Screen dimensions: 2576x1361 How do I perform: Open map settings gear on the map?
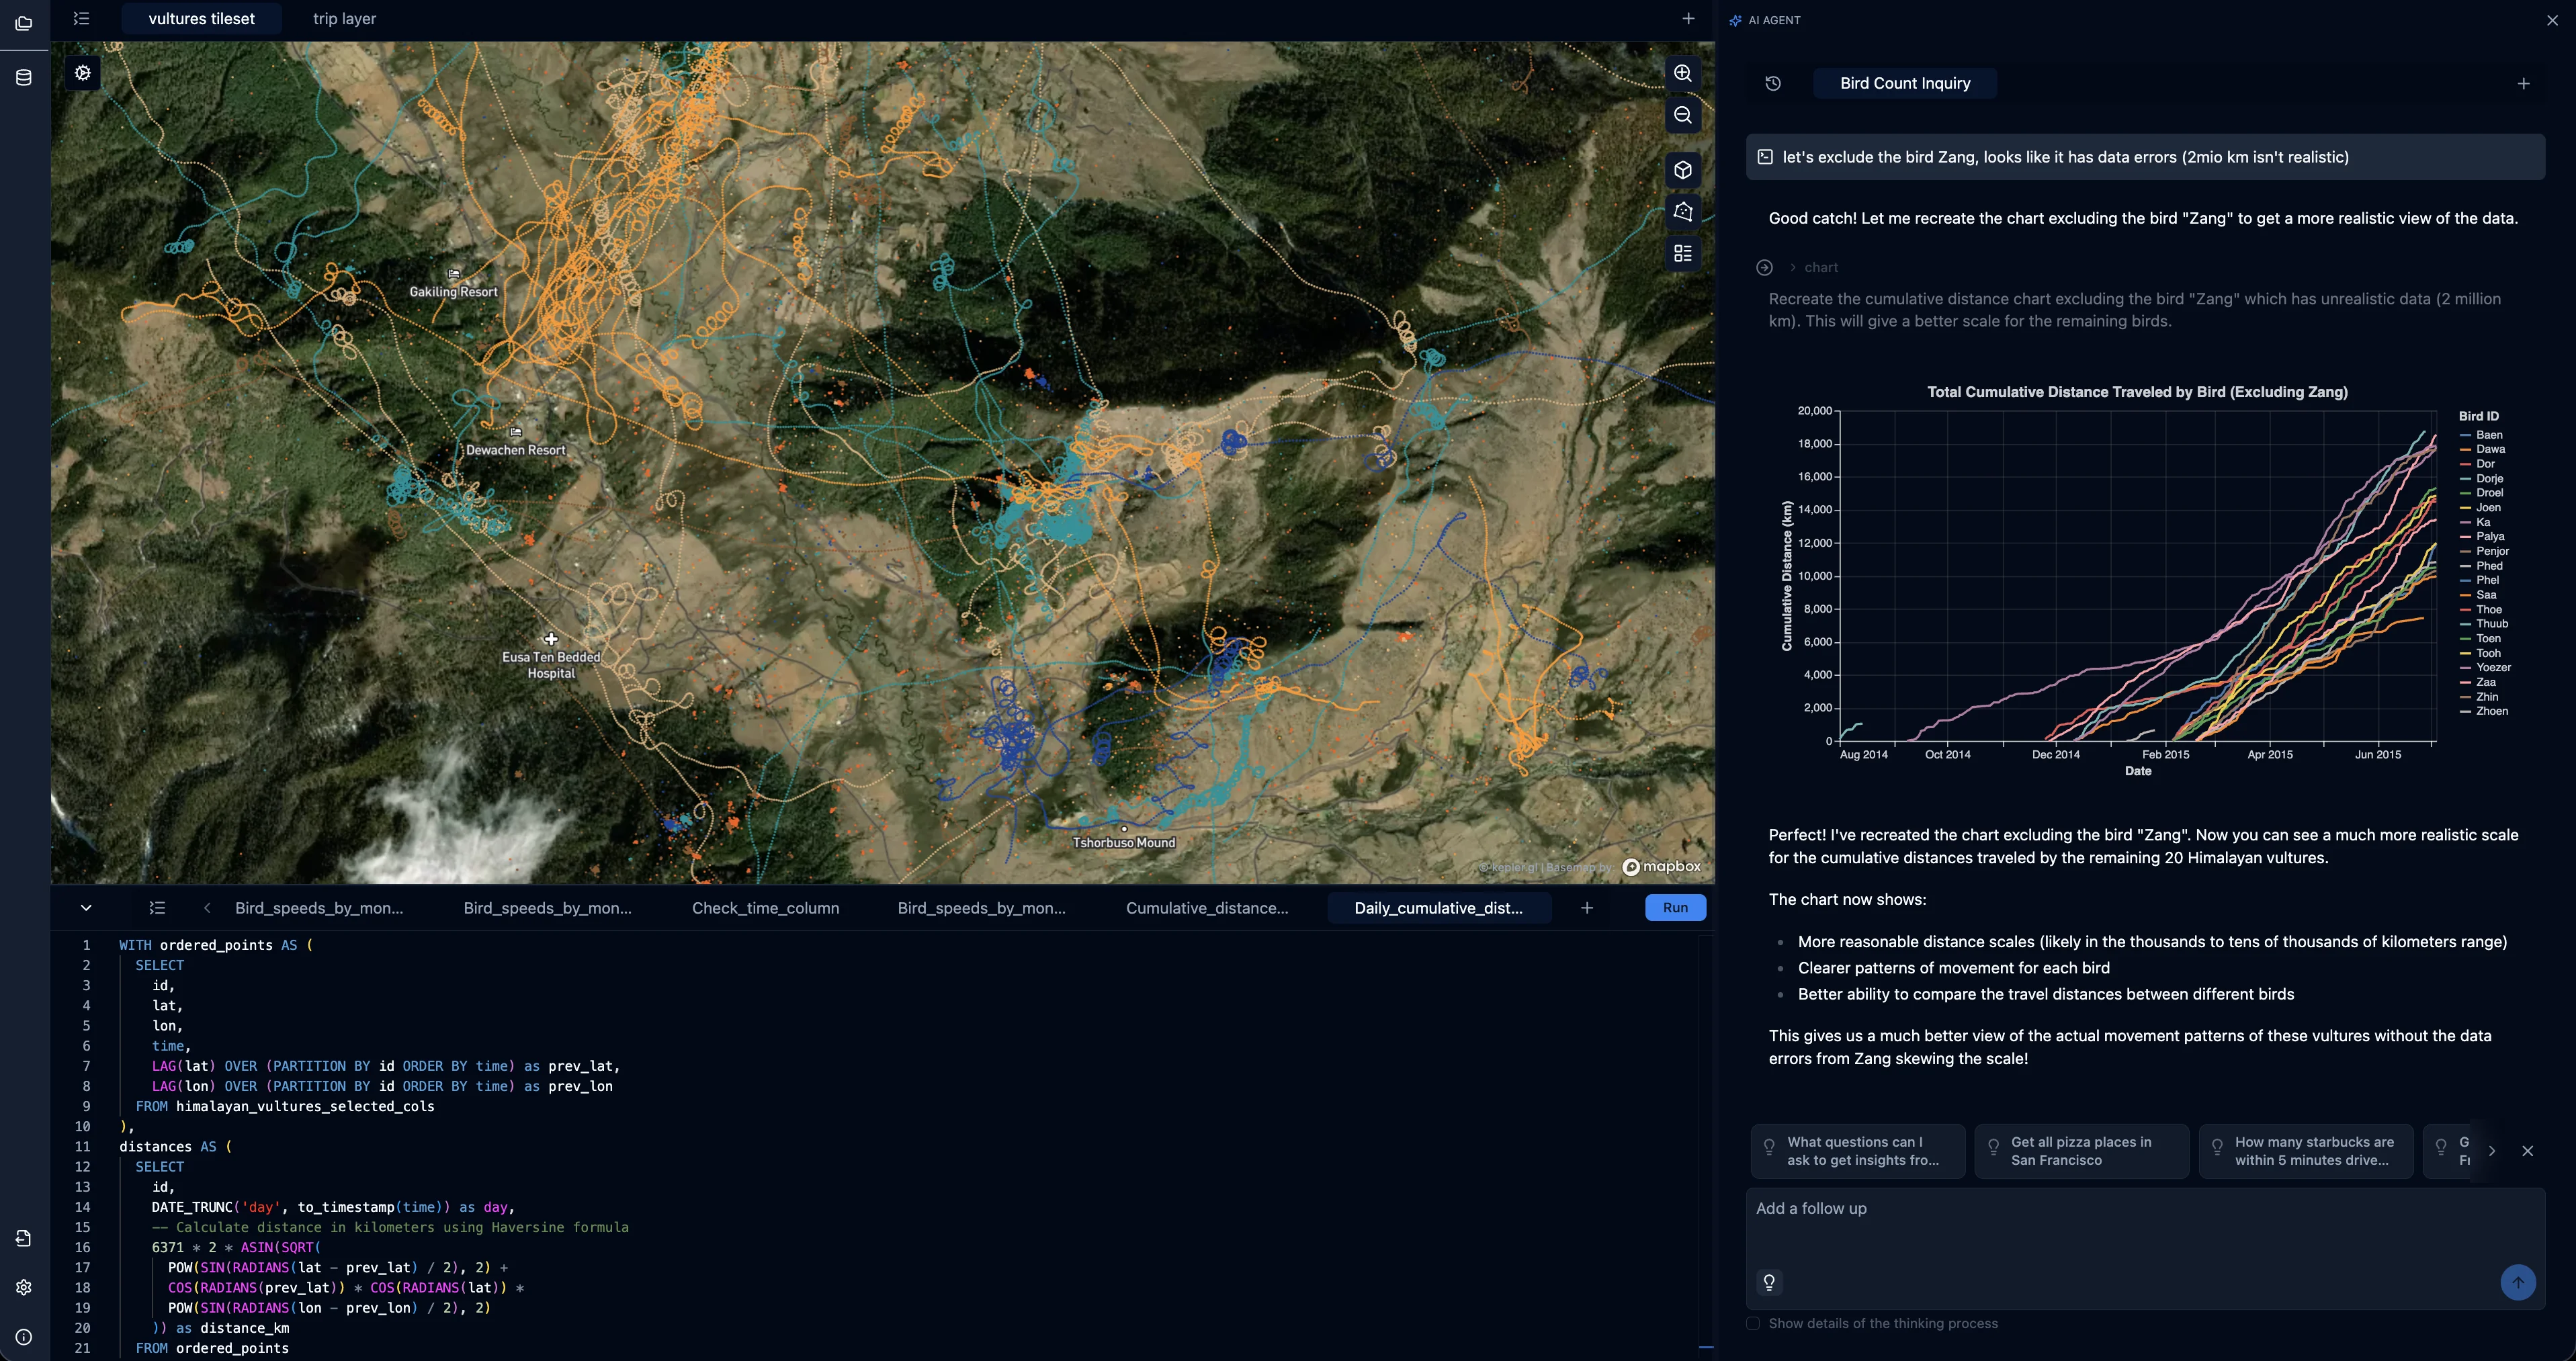83,73
